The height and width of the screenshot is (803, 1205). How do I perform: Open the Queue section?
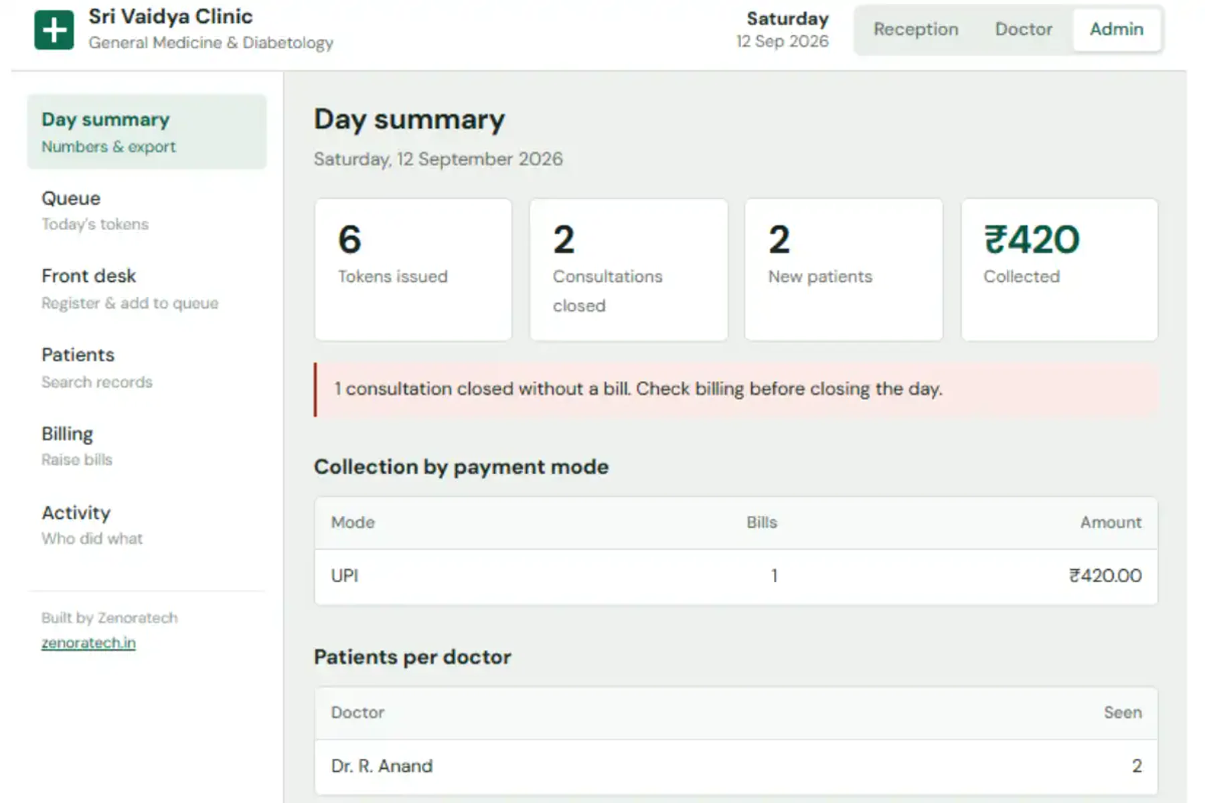click(x=147, y=210)
